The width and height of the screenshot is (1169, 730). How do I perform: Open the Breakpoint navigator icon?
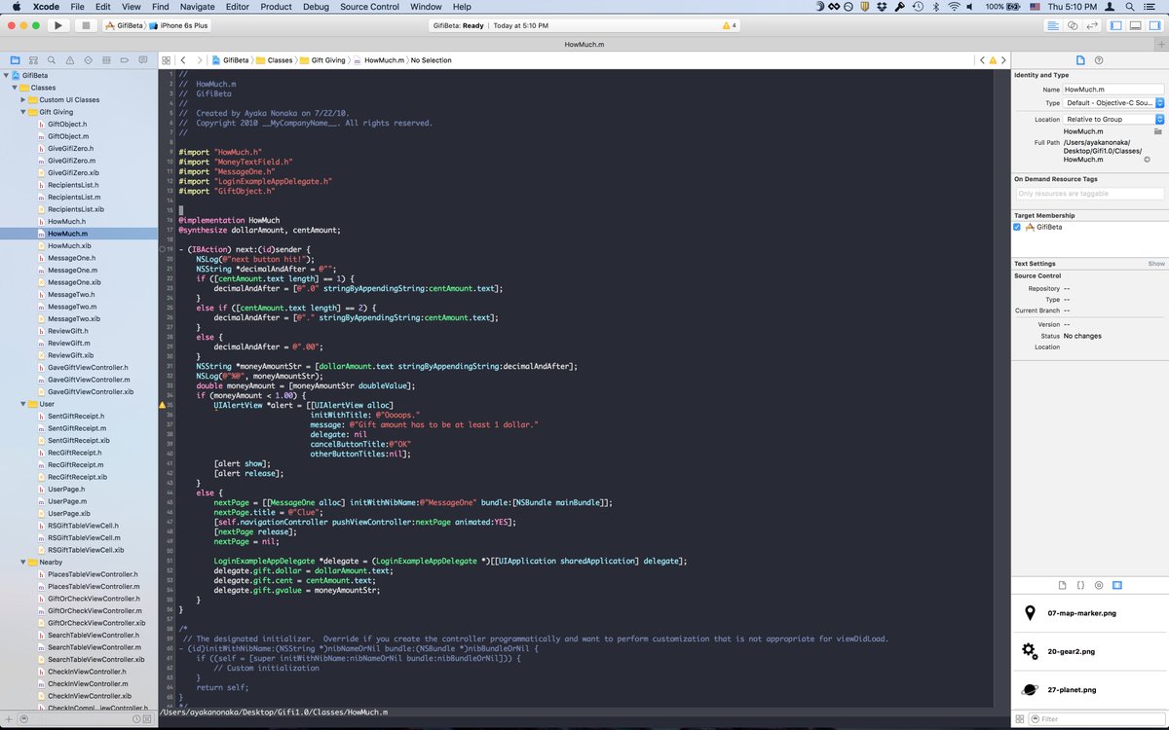(126, 60)
